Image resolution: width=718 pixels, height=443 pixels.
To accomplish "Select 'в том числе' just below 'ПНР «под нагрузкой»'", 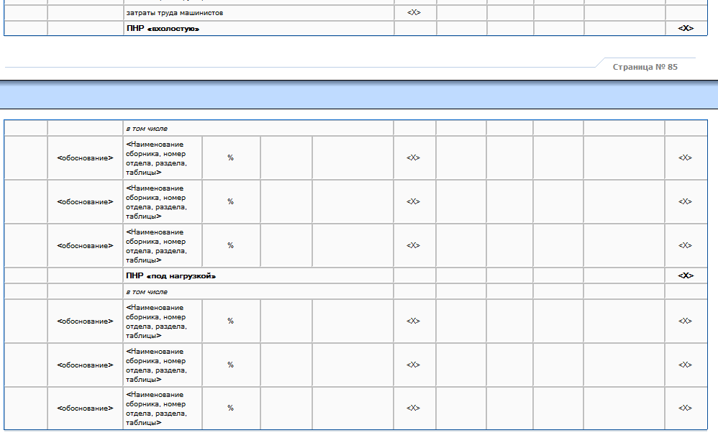I will click(147, 291).
